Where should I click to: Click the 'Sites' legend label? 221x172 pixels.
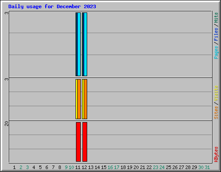tap(216, 113)
